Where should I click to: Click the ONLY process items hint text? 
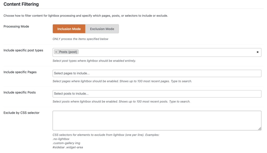pos(80,39)
